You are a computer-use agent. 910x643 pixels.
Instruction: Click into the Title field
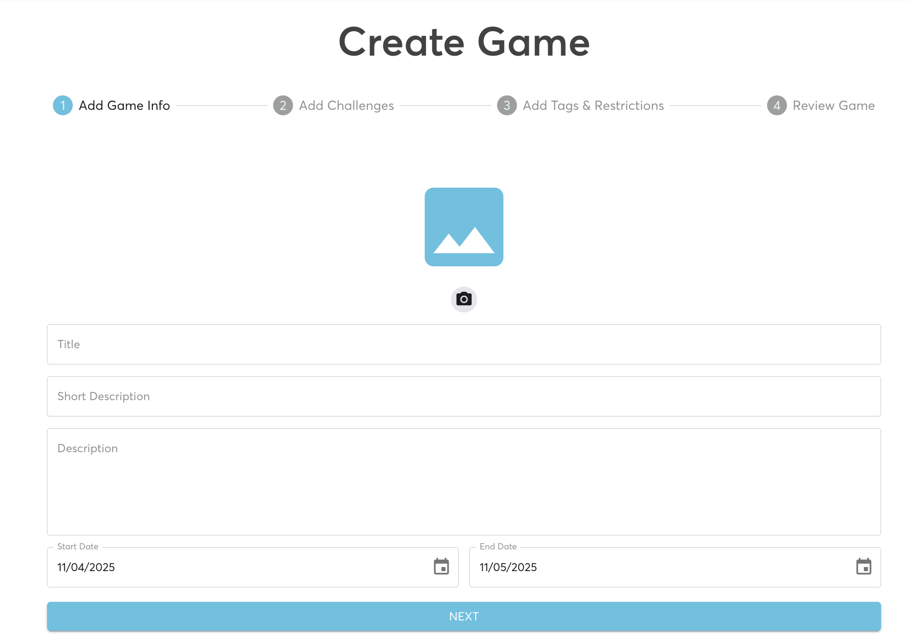point(463,344)
